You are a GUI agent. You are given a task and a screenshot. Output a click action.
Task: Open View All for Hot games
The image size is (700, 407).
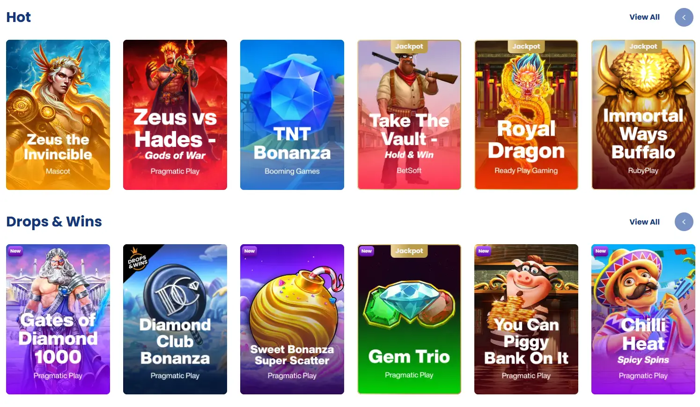644,17
